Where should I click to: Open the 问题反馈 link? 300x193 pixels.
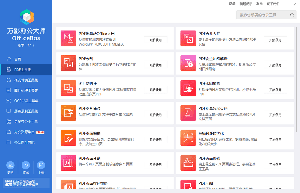246,4
